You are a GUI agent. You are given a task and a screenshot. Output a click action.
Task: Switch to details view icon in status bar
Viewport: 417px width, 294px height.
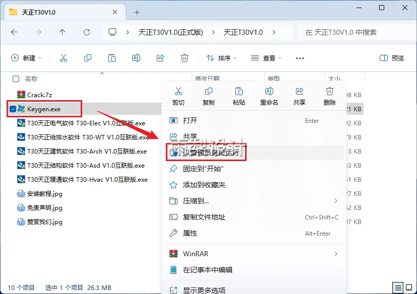(398, 287)
